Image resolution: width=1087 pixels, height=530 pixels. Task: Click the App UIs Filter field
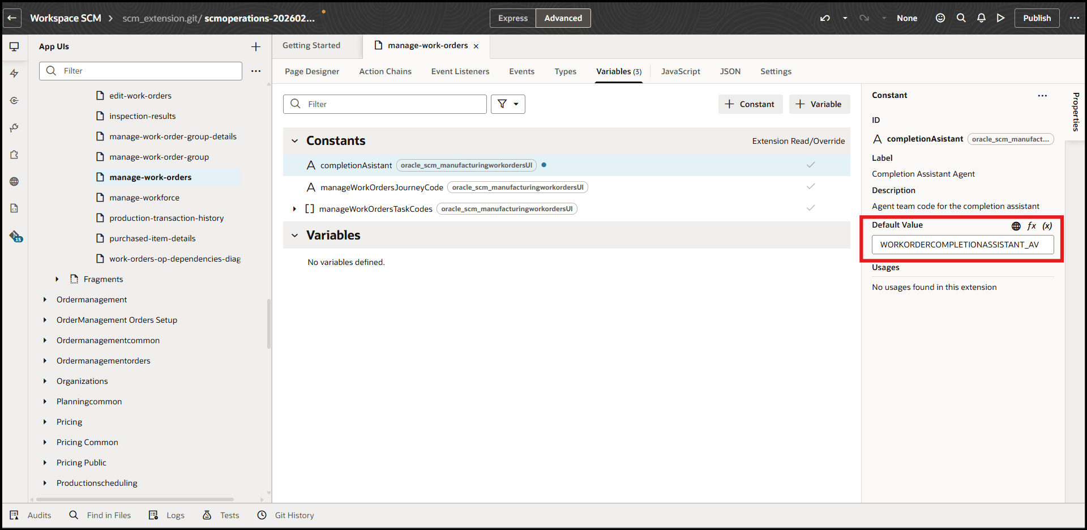[140, 71]
